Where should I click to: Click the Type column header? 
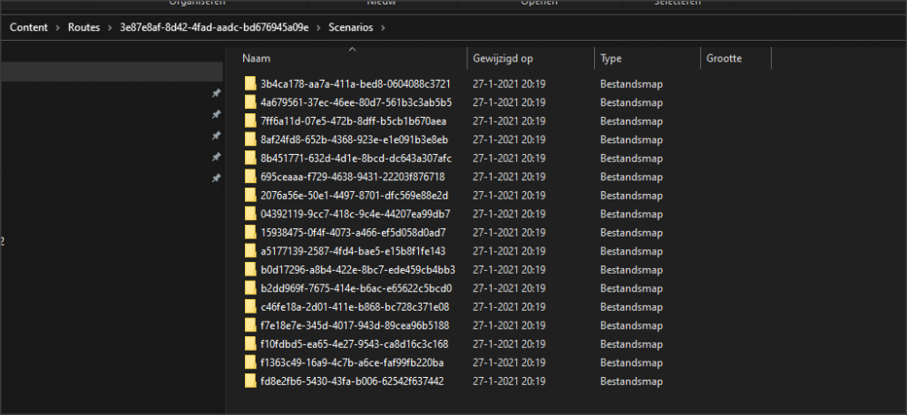(611, 58)
